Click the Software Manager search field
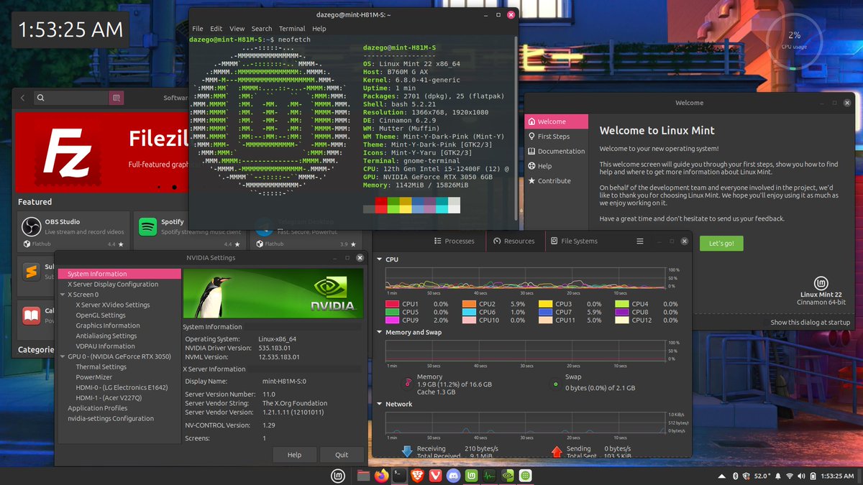The height and width of the screenshot is (485, 863). [71, 98]
